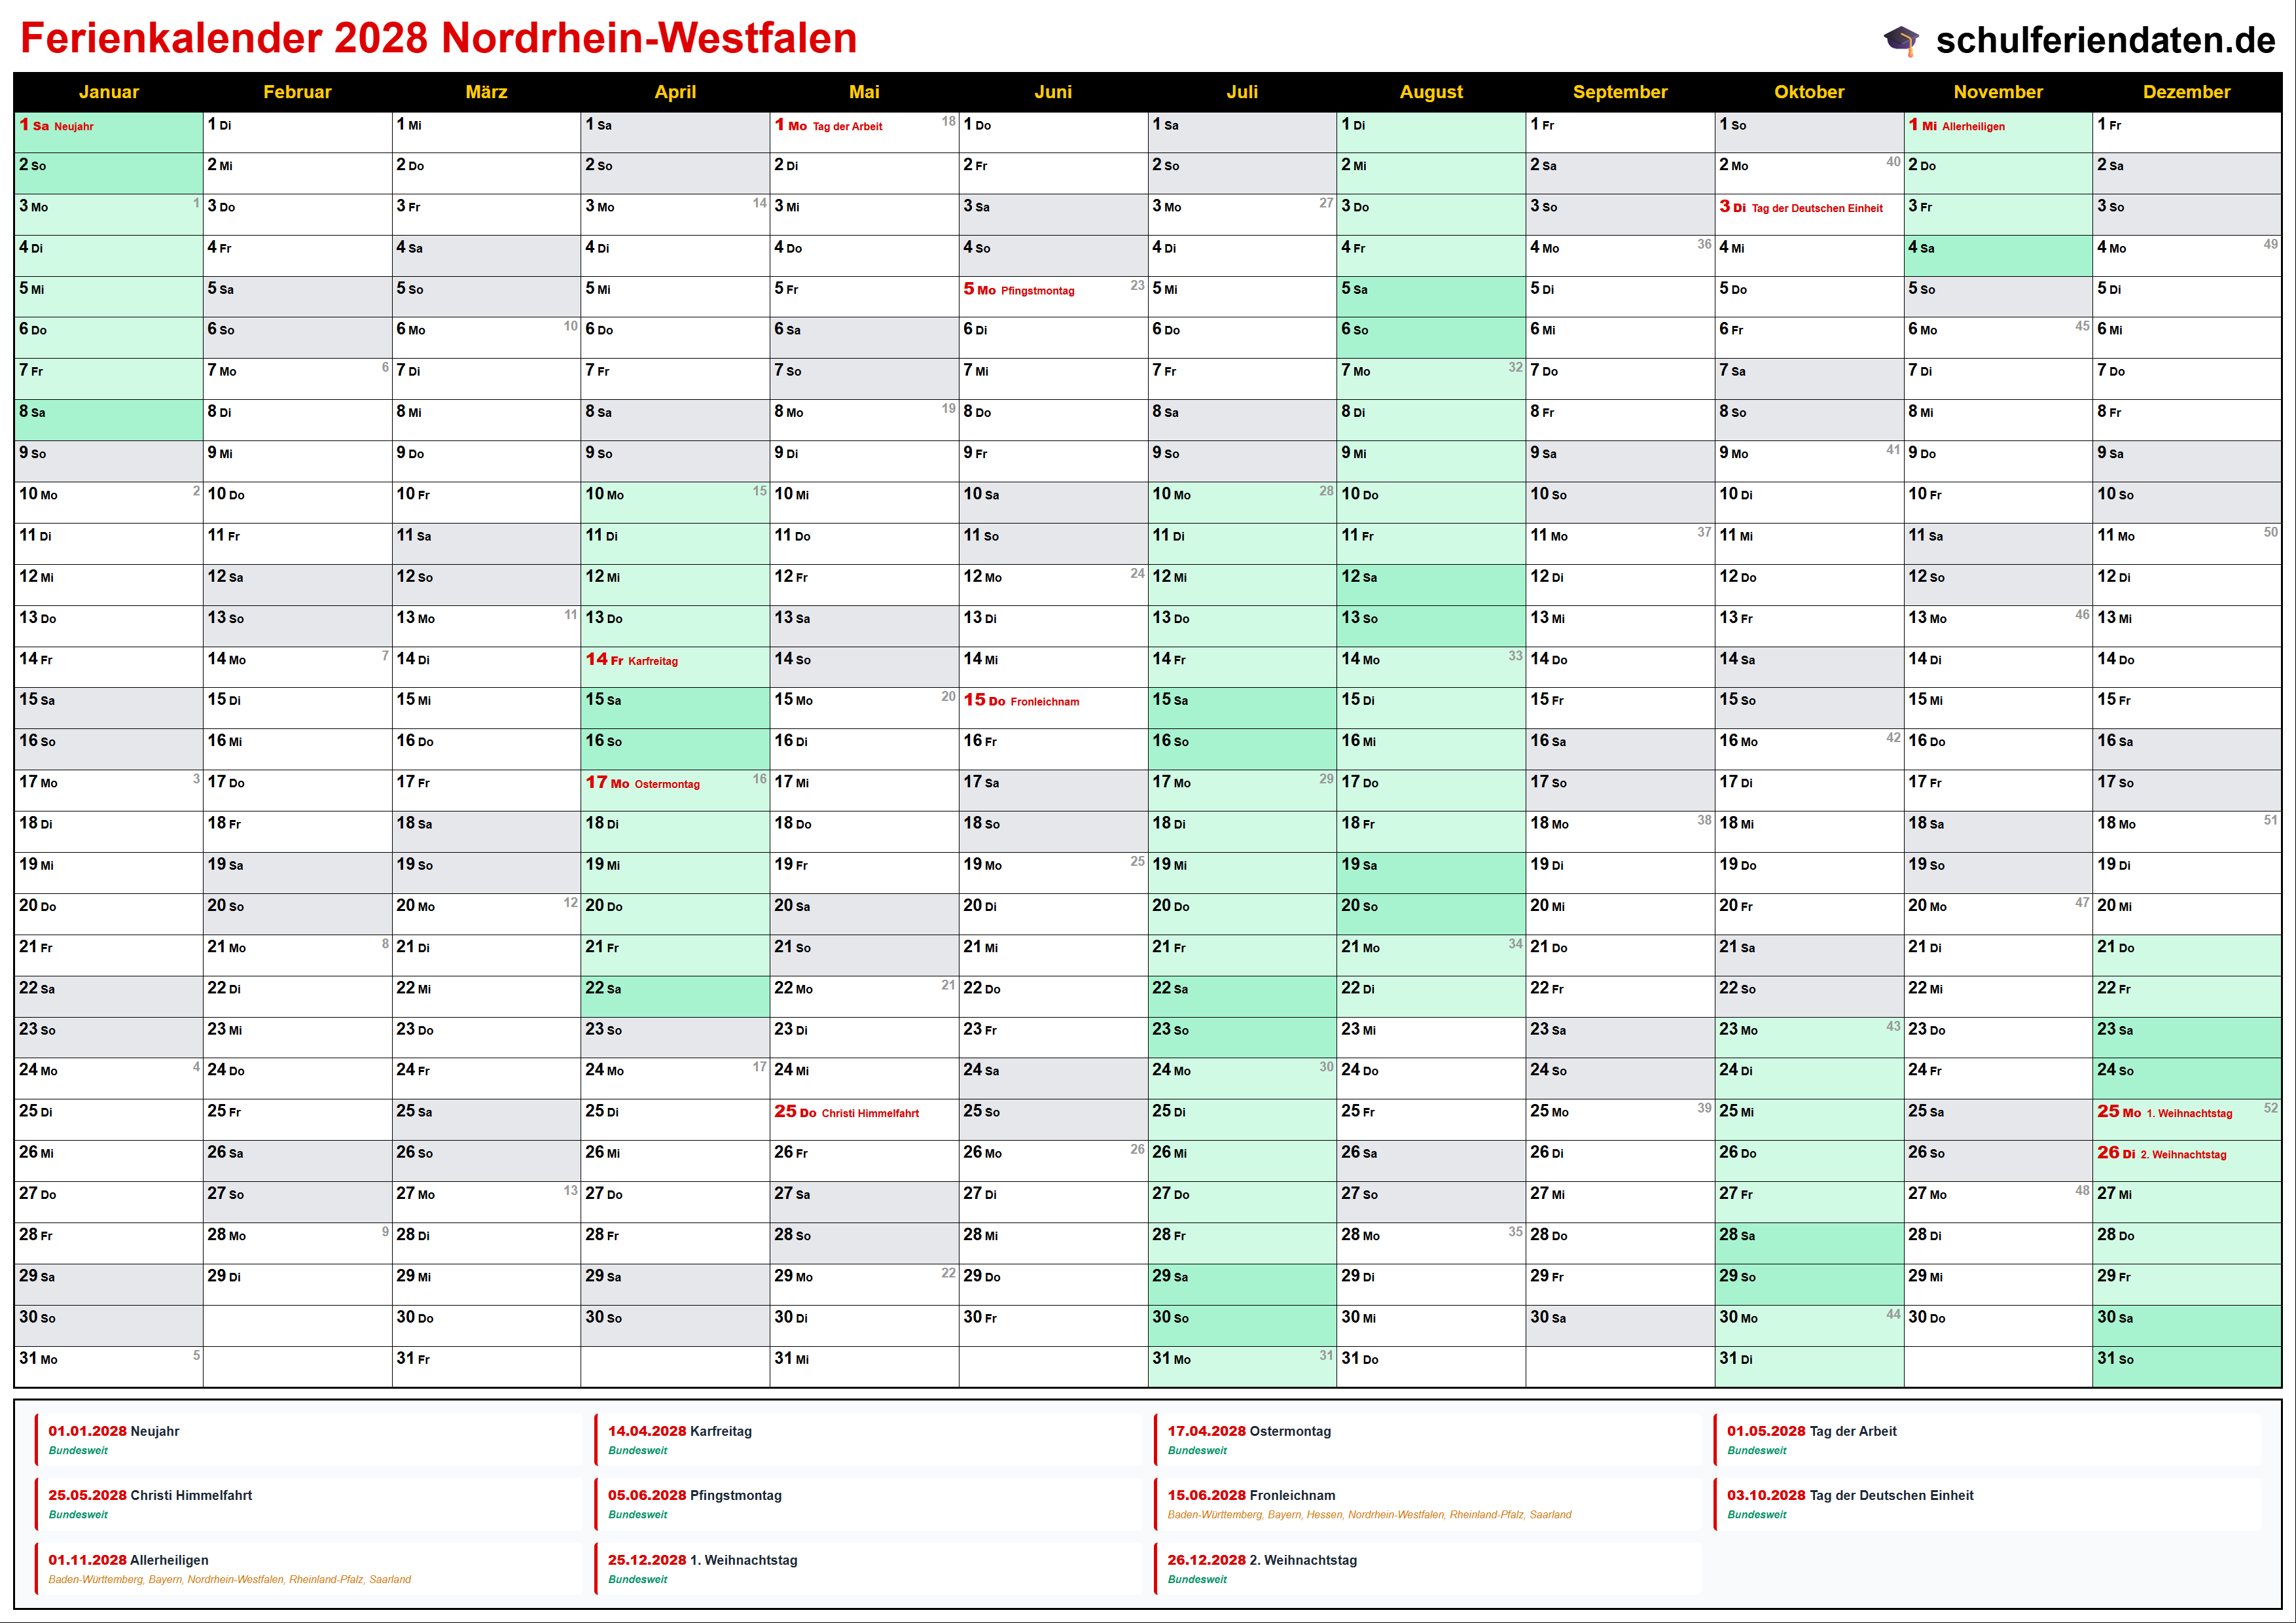Click the graduation cap logo icon
The image size is (2296, 1623).
[1901, 40]
